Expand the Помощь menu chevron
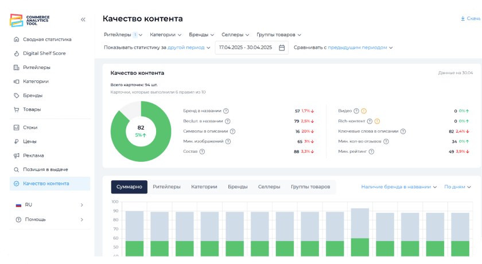Screen dimensions: 482x264 (81, 220)
